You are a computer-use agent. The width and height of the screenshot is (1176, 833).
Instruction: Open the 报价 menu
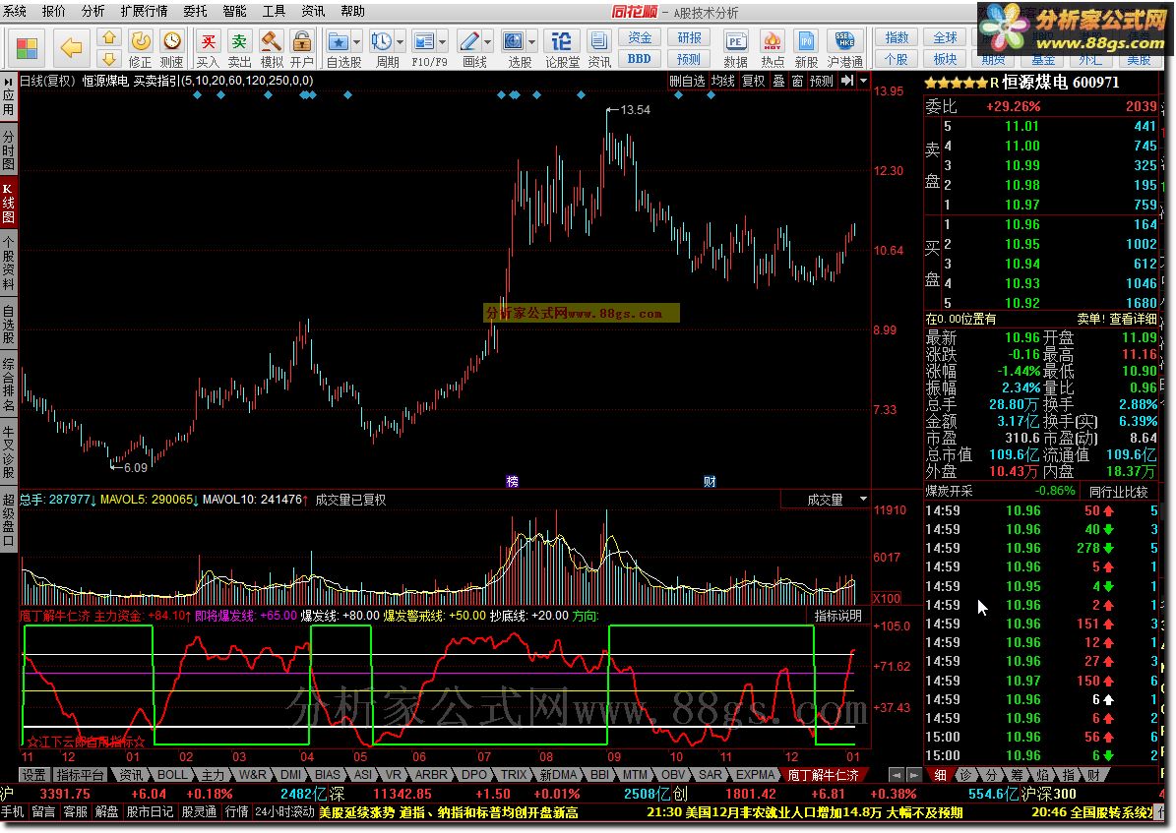(x=53, y=11)
